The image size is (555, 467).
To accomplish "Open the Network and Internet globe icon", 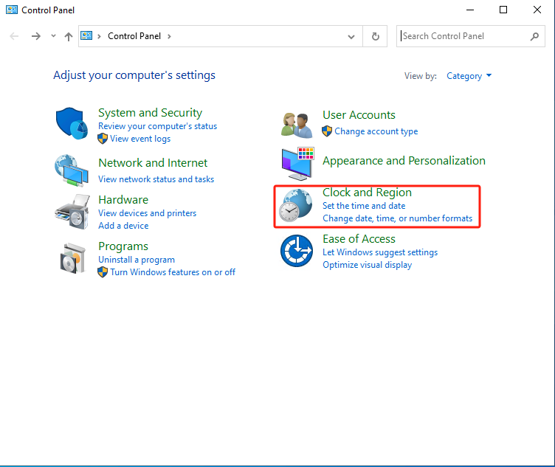I will pos(72,170).
